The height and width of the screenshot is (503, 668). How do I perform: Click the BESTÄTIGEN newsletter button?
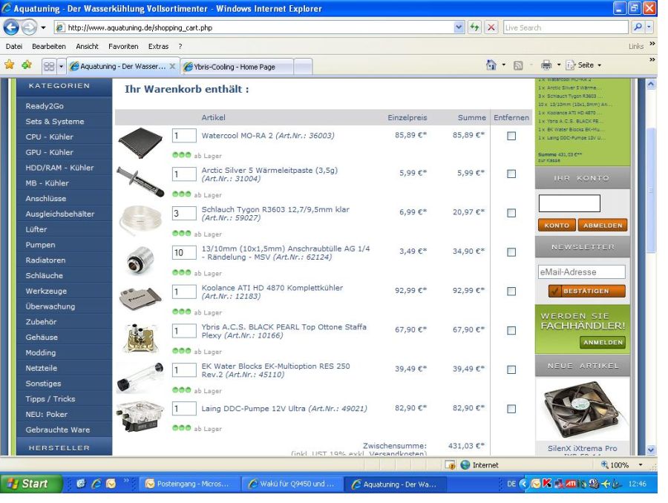point(586,291)
